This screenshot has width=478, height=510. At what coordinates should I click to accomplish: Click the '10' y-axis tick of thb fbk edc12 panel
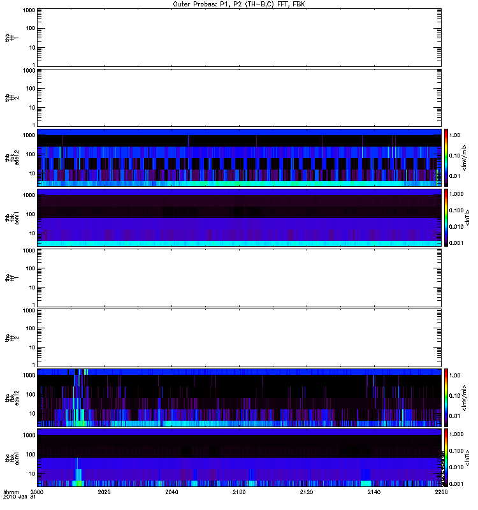[x=33, y=173]
